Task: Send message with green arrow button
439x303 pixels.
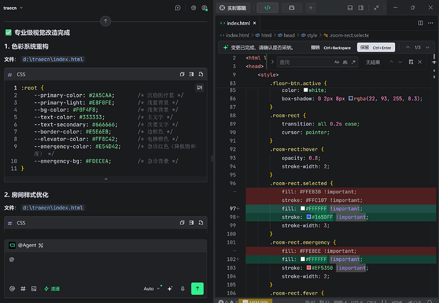Action: point(197,288)
